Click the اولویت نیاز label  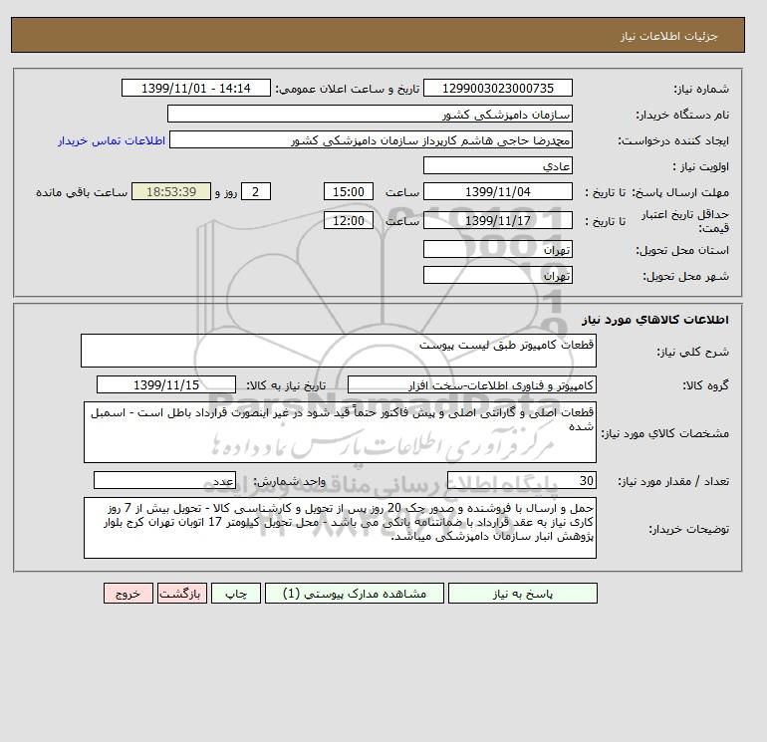tap(700, 166)
